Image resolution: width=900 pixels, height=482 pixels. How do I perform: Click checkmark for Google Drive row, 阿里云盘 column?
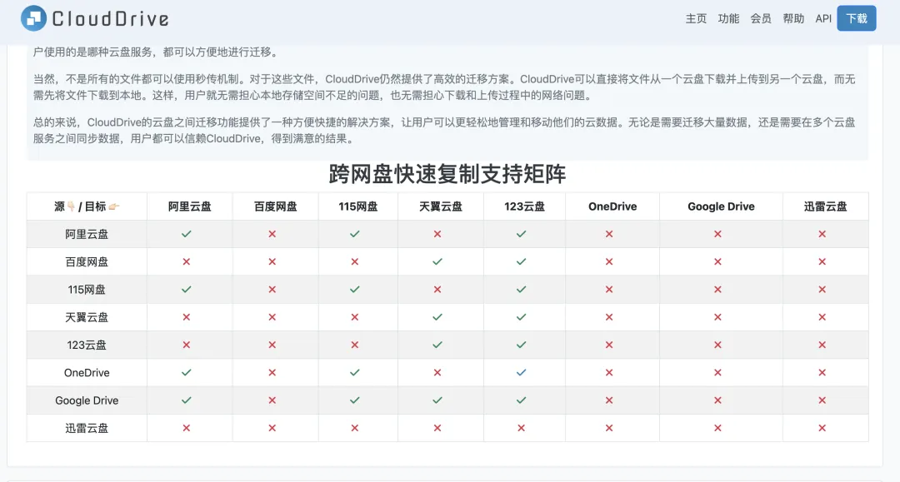point(187,400)
